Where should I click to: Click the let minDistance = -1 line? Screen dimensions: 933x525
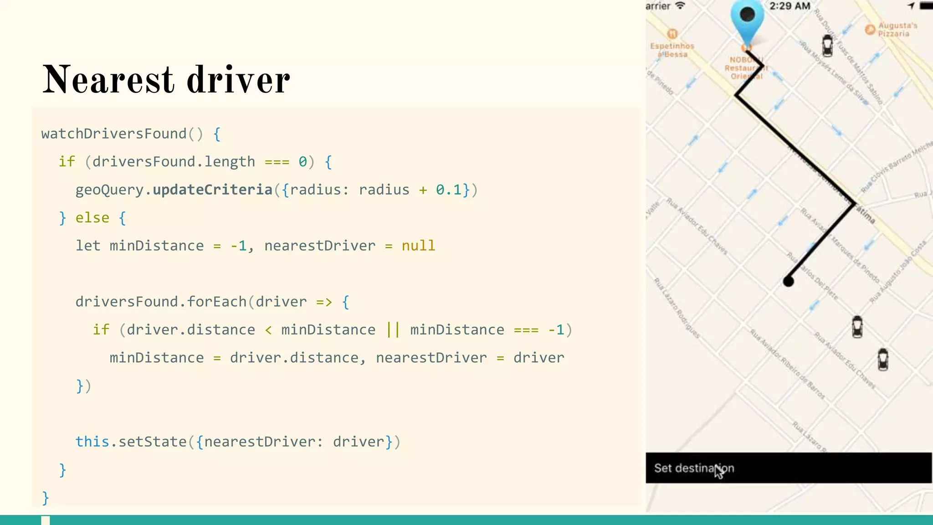pos(255,246)
